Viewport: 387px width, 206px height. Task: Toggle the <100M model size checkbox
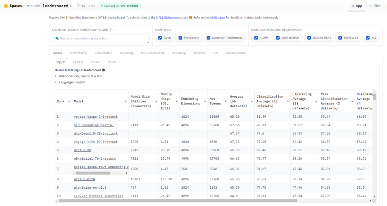point(256,38)
